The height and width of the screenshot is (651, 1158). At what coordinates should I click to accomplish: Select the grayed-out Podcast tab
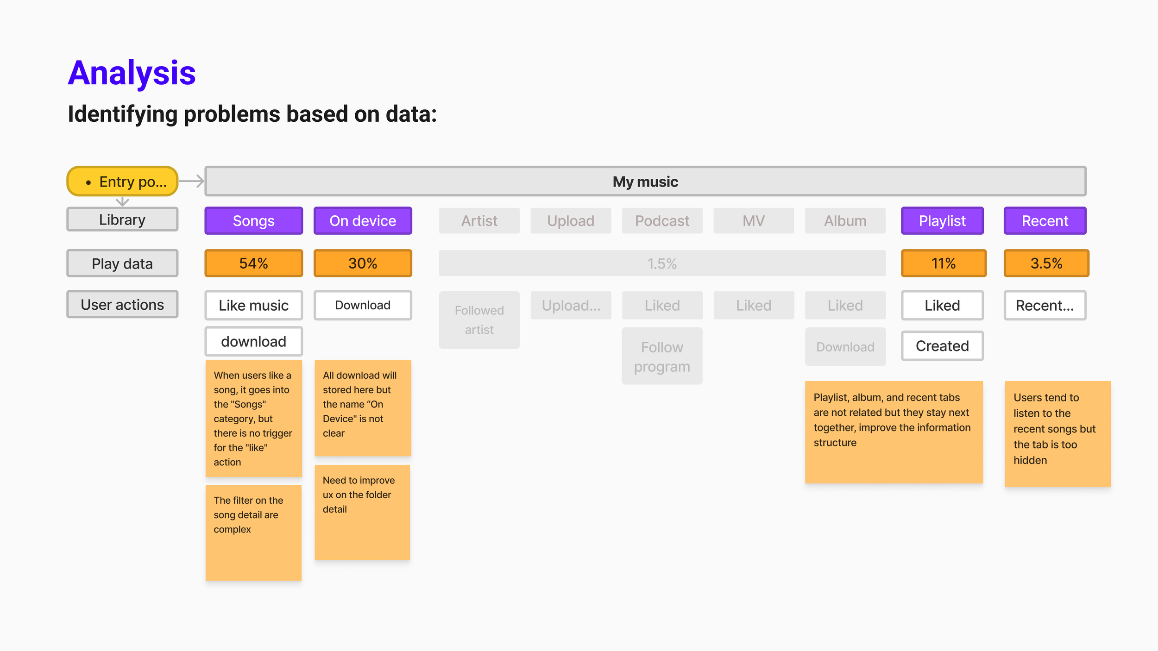point(662,221)
